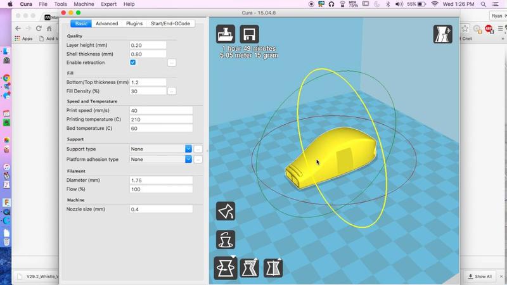The width and height of the screenshot is (507, 285).
Task: Select the Rotate tool icon
Action: point(226,267)
